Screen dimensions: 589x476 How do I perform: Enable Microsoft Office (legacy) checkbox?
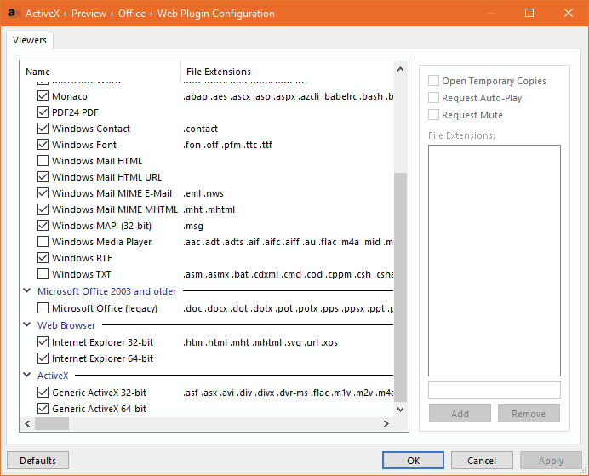point(43,308)
